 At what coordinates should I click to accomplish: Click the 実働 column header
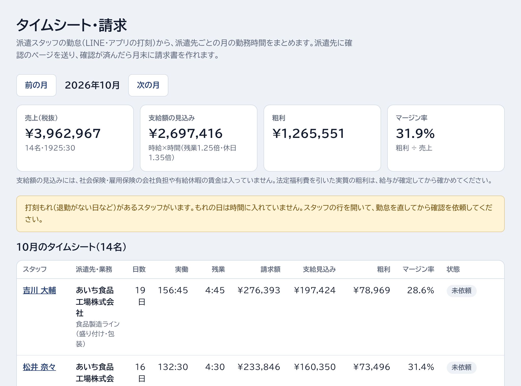182,269
